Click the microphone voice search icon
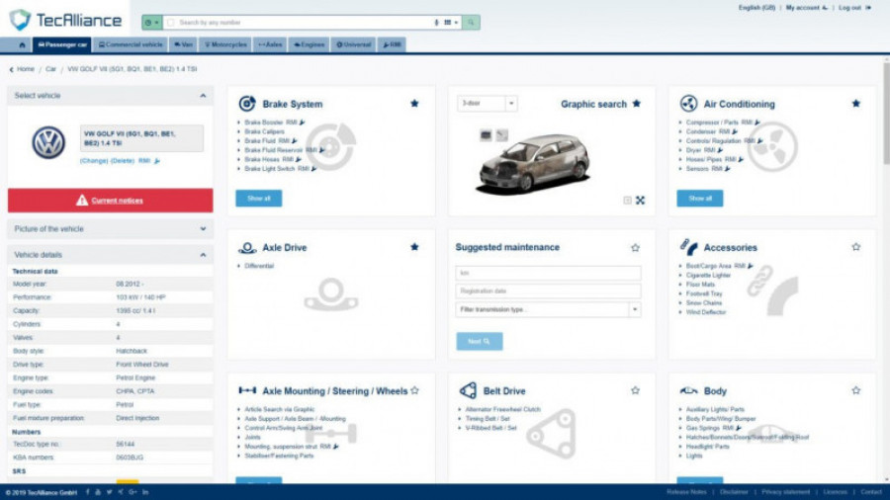890x500 pixels. point(436,23)
